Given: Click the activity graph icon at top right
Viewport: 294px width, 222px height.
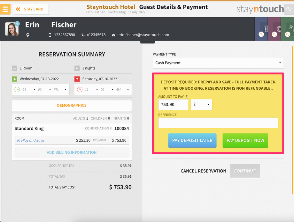Looking at the screenshot, I should point(289,9).
